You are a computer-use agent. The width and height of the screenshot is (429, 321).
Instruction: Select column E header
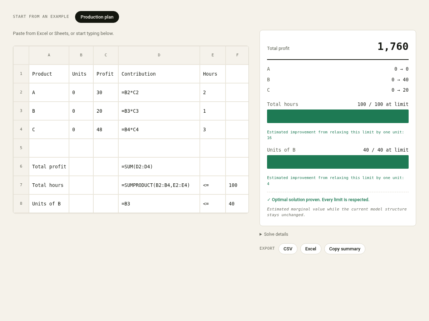tap(213, 55)
